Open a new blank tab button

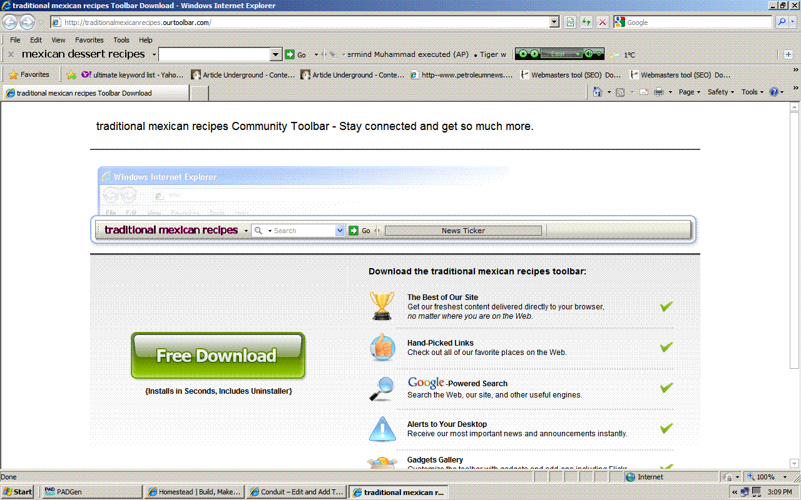199,93
